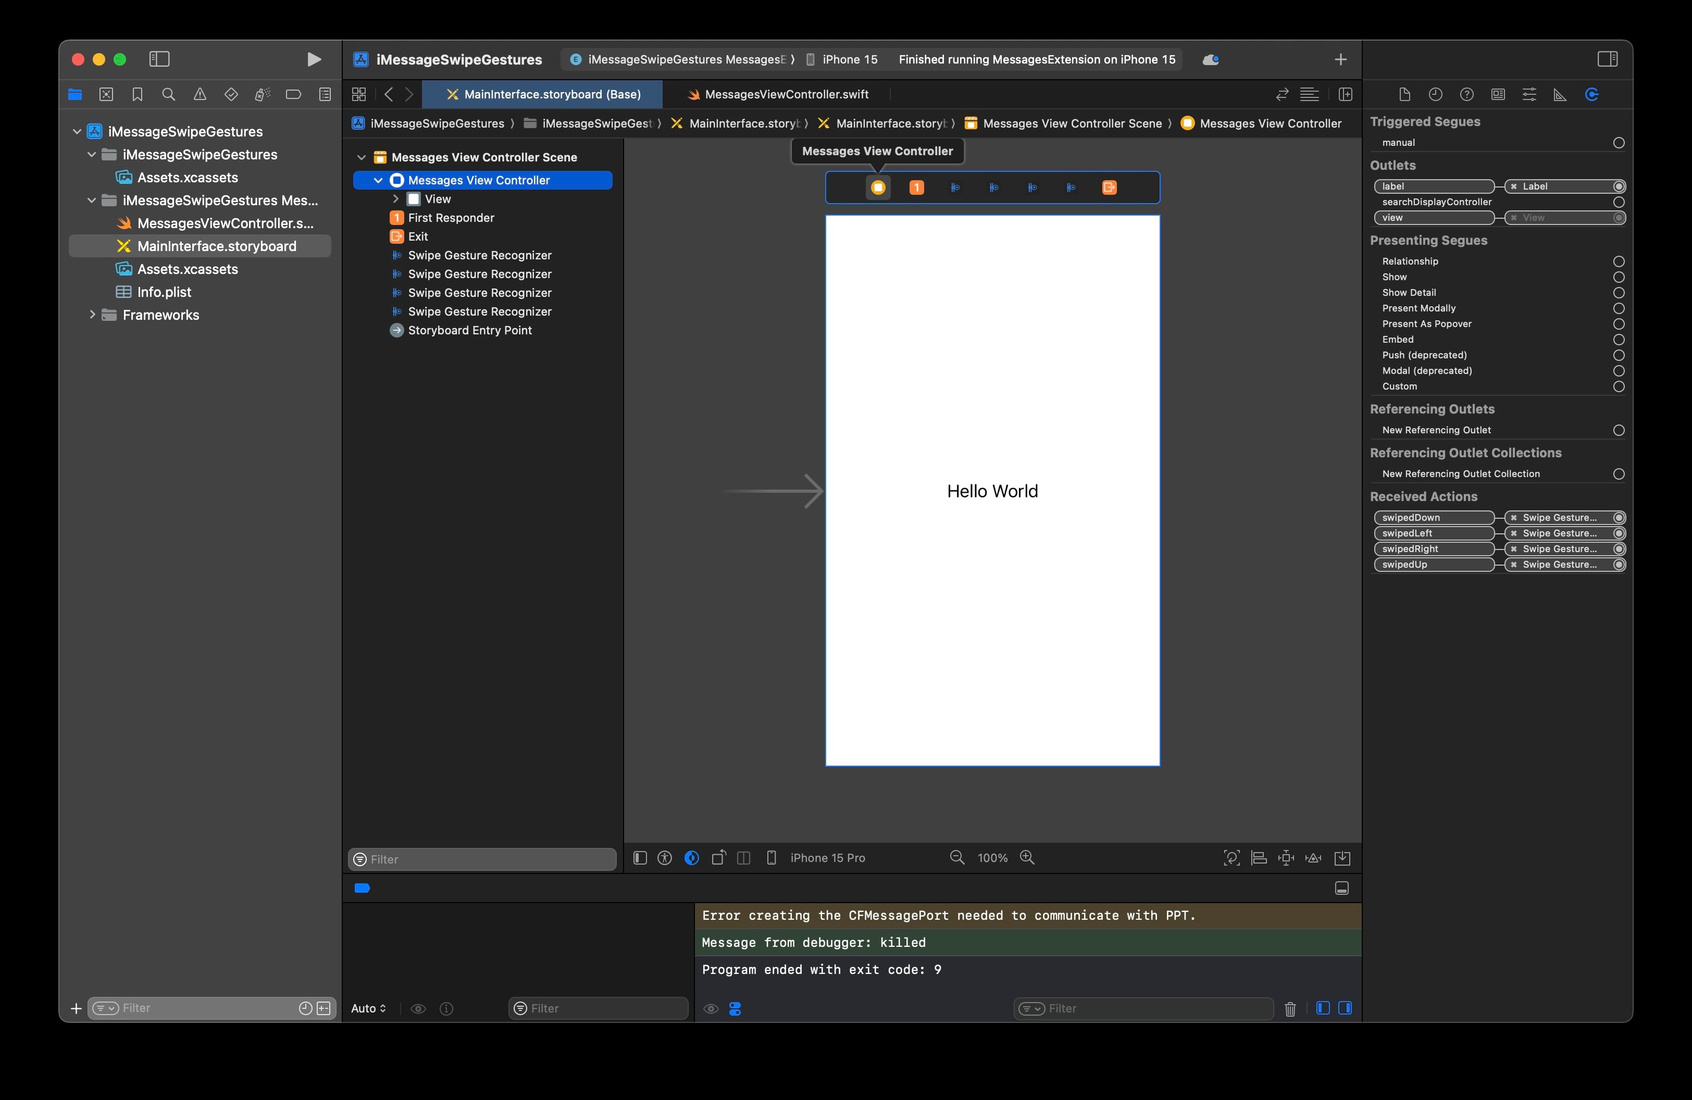1692x1100 pixels.
Task: Click the First Responder icon in scene dock
Action: (x=916, y=187)
